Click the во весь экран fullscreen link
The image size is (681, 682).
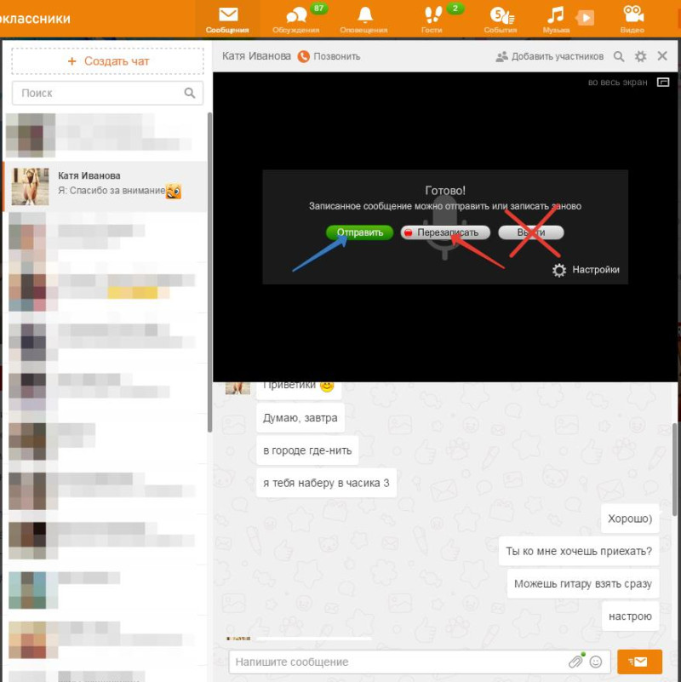[617, 83]
